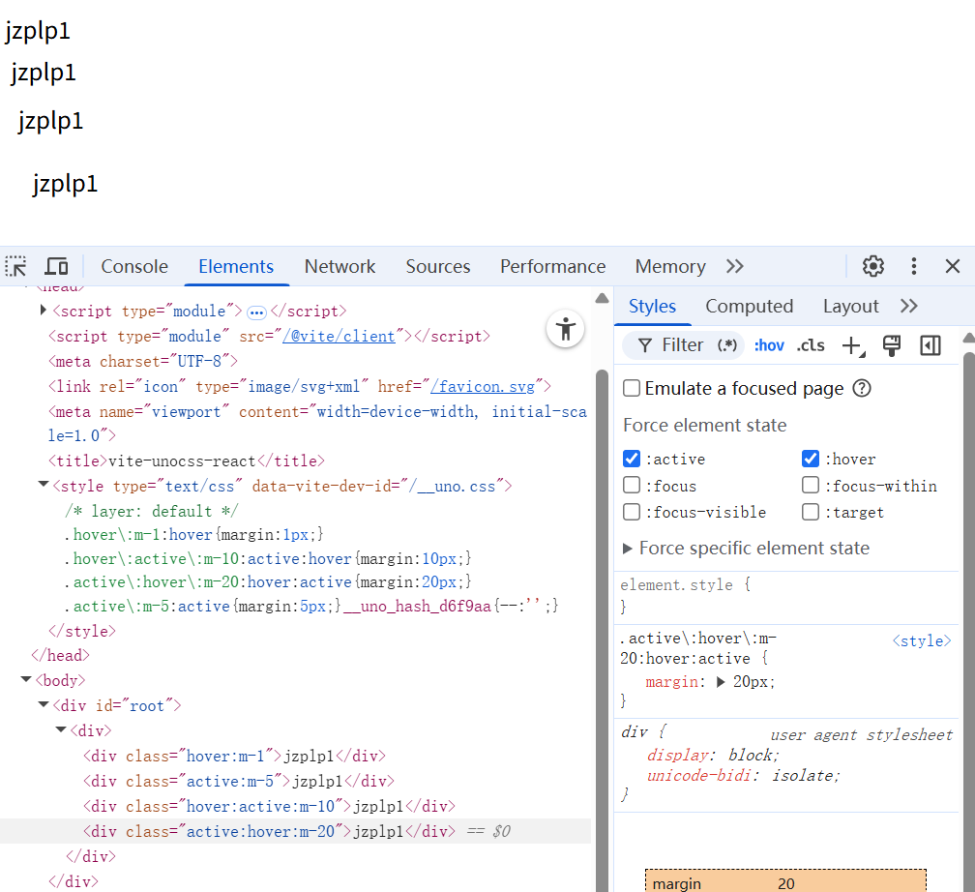Enable Emulate a focused page
Viewport: 975px width, 892px height.
click(x=632, y=388)
